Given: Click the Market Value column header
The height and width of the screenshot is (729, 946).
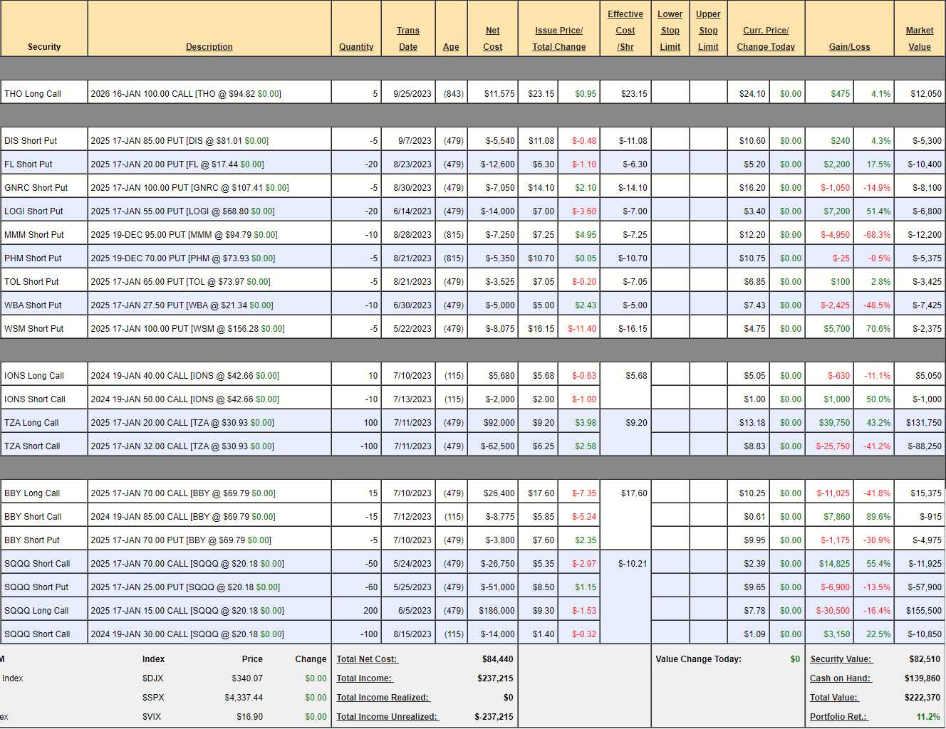Looking at the screenshot, I should (919, 38).
